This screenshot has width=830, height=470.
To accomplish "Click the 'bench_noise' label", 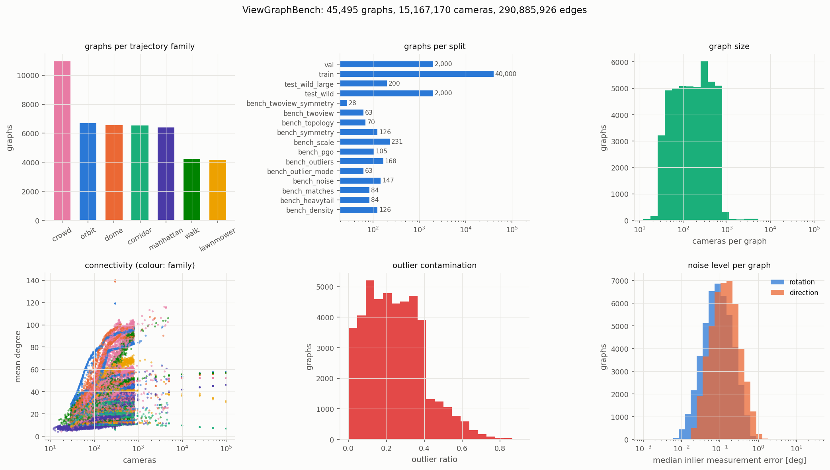I will (x=313, y=181).
